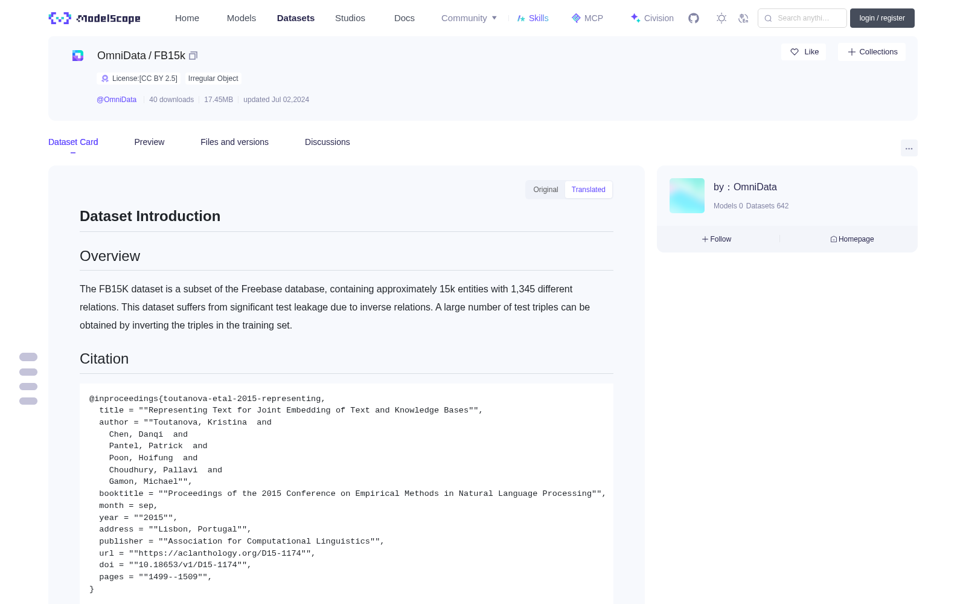Viewport: 966px width, 604px height.
Task: Open the three-dots more options button
Action: pyautogui.click(x=909, y=148)
